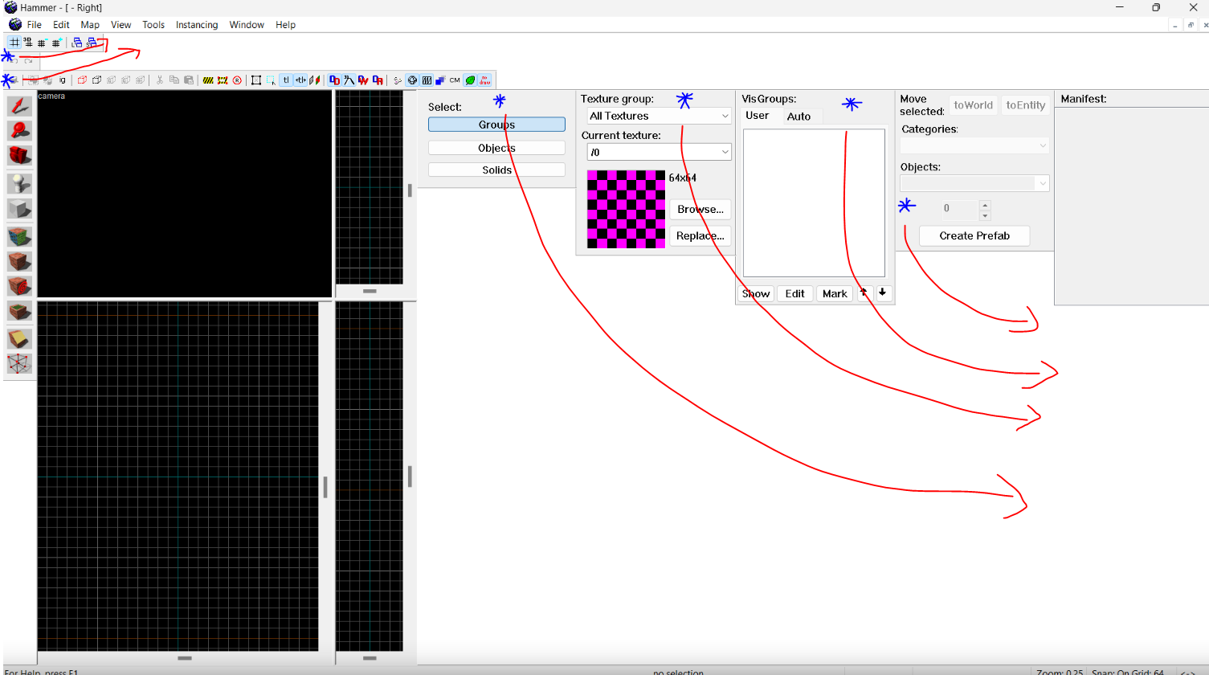1209x675 pixels.
Task: Click the red Hide Selected Objects icon
Action: tap(82, 80)
